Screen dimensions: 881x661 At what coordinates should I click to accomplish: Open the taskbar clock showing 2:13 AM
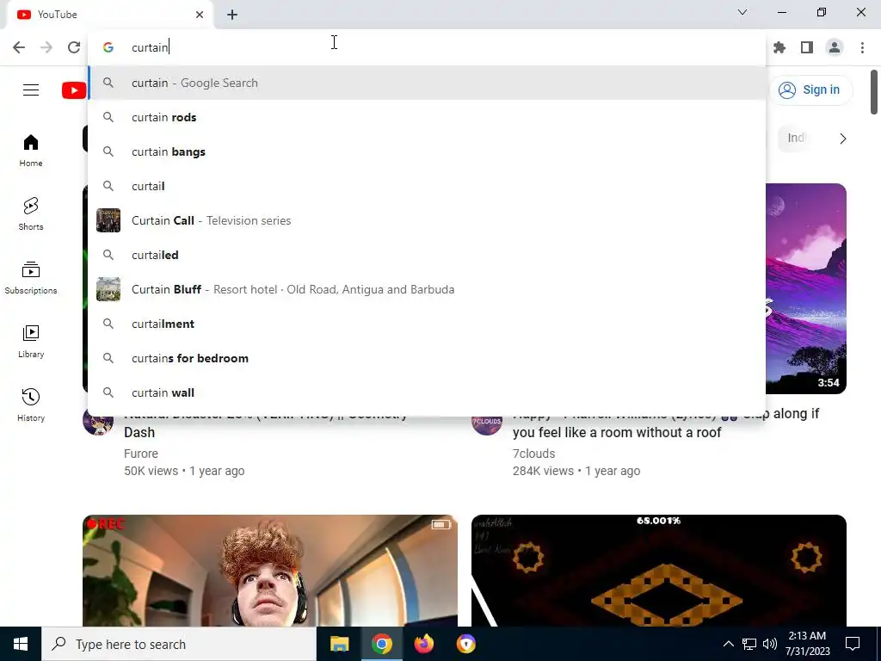(807, 644)
